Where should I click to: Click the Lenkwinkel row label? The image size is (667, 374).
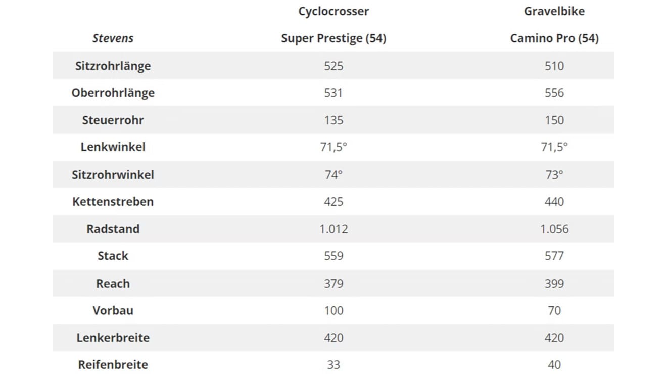(x=113, y=147)
